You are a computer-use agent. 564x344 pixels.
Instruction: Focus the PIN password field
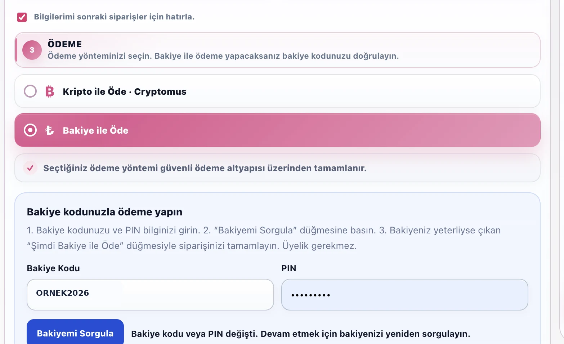[405, 295]
